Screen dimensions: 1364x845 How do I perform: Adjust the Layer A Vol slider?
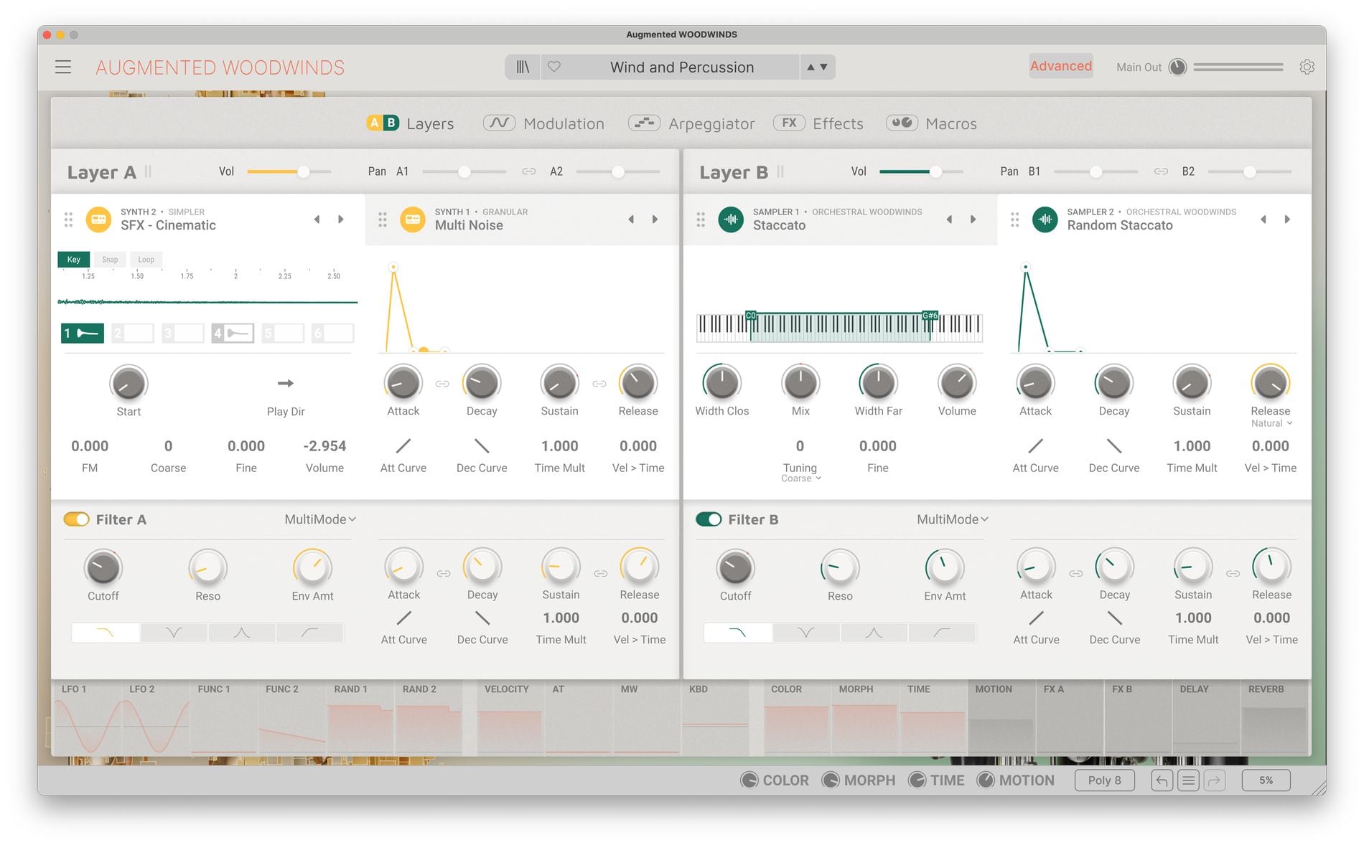tap(289, 171)
